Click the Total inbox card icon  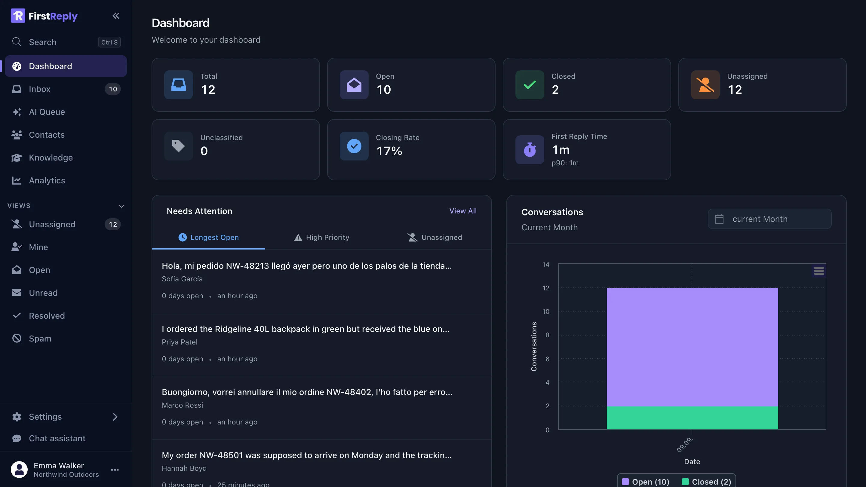coord(179,85)
